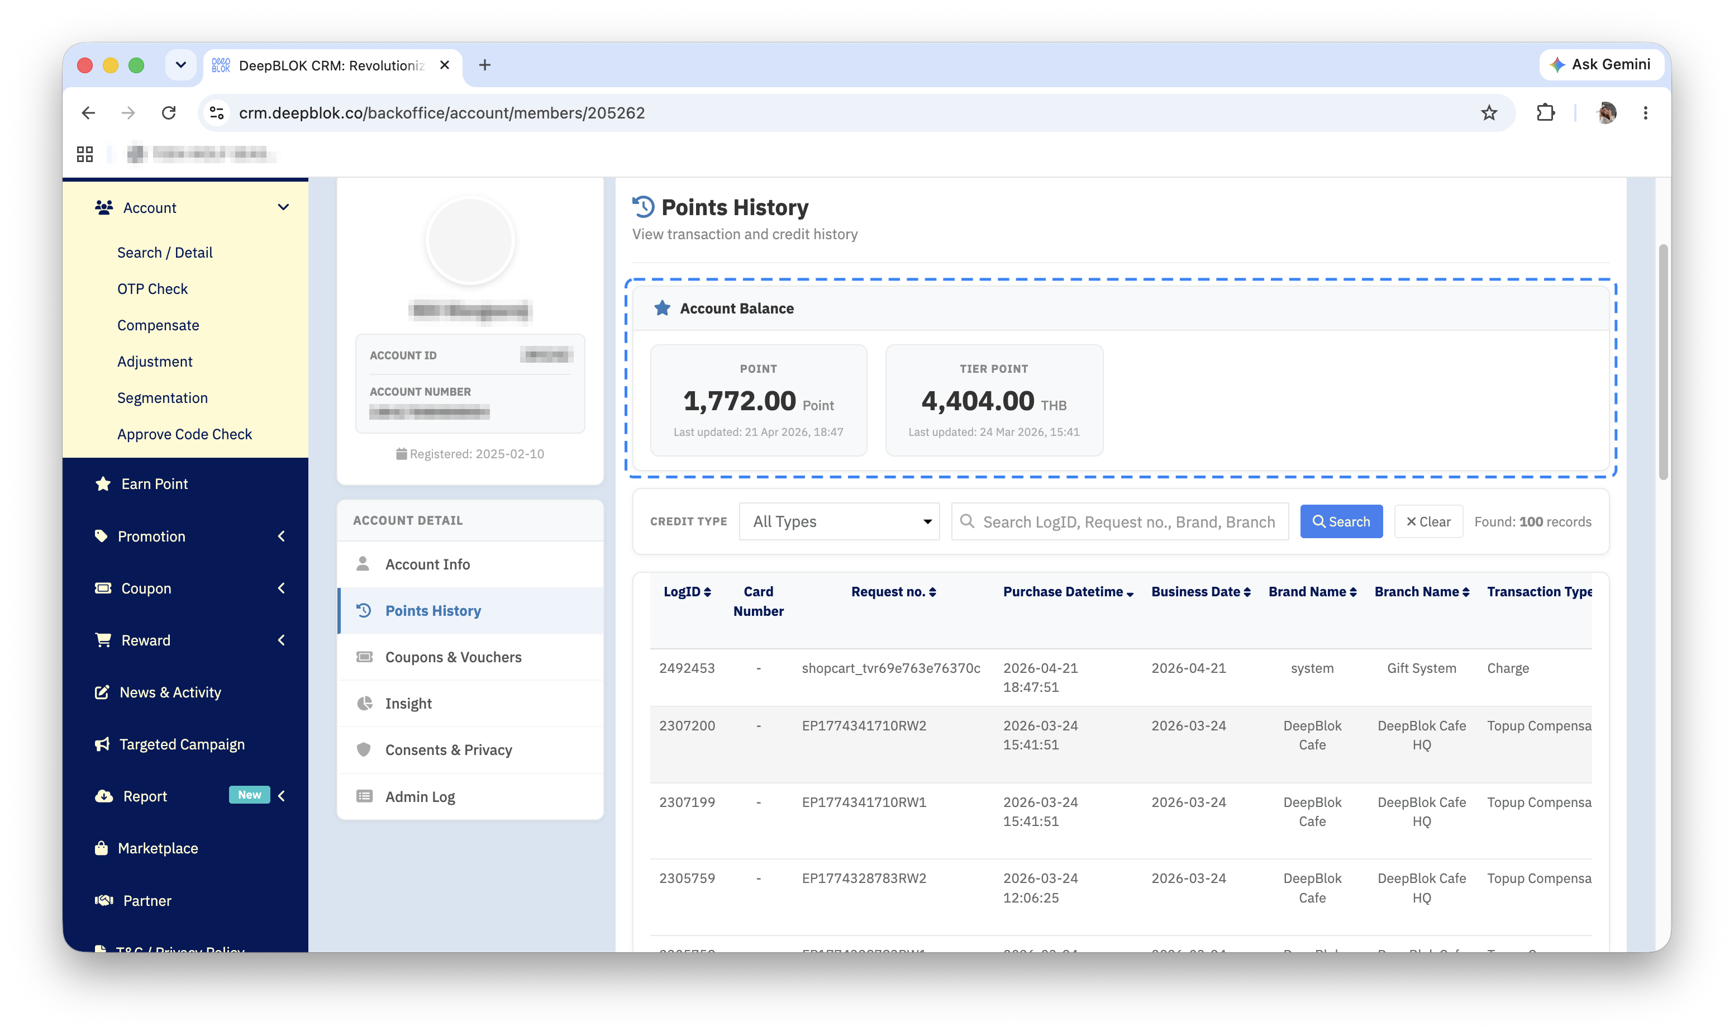Open the Coupons & Vouchers tab
Screen dimensions: 1734x1035
tap(470, 657)
